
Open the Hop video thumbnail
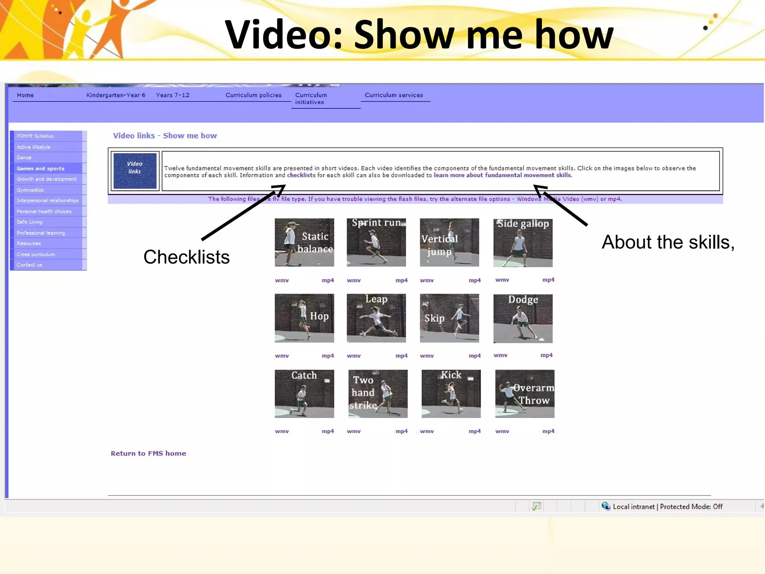[x=304, y=318]
